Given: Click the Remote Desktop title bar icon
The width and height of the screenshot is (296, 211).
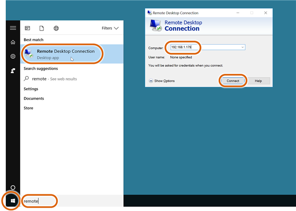Looking at the screenshot, I should pos(150,13).
